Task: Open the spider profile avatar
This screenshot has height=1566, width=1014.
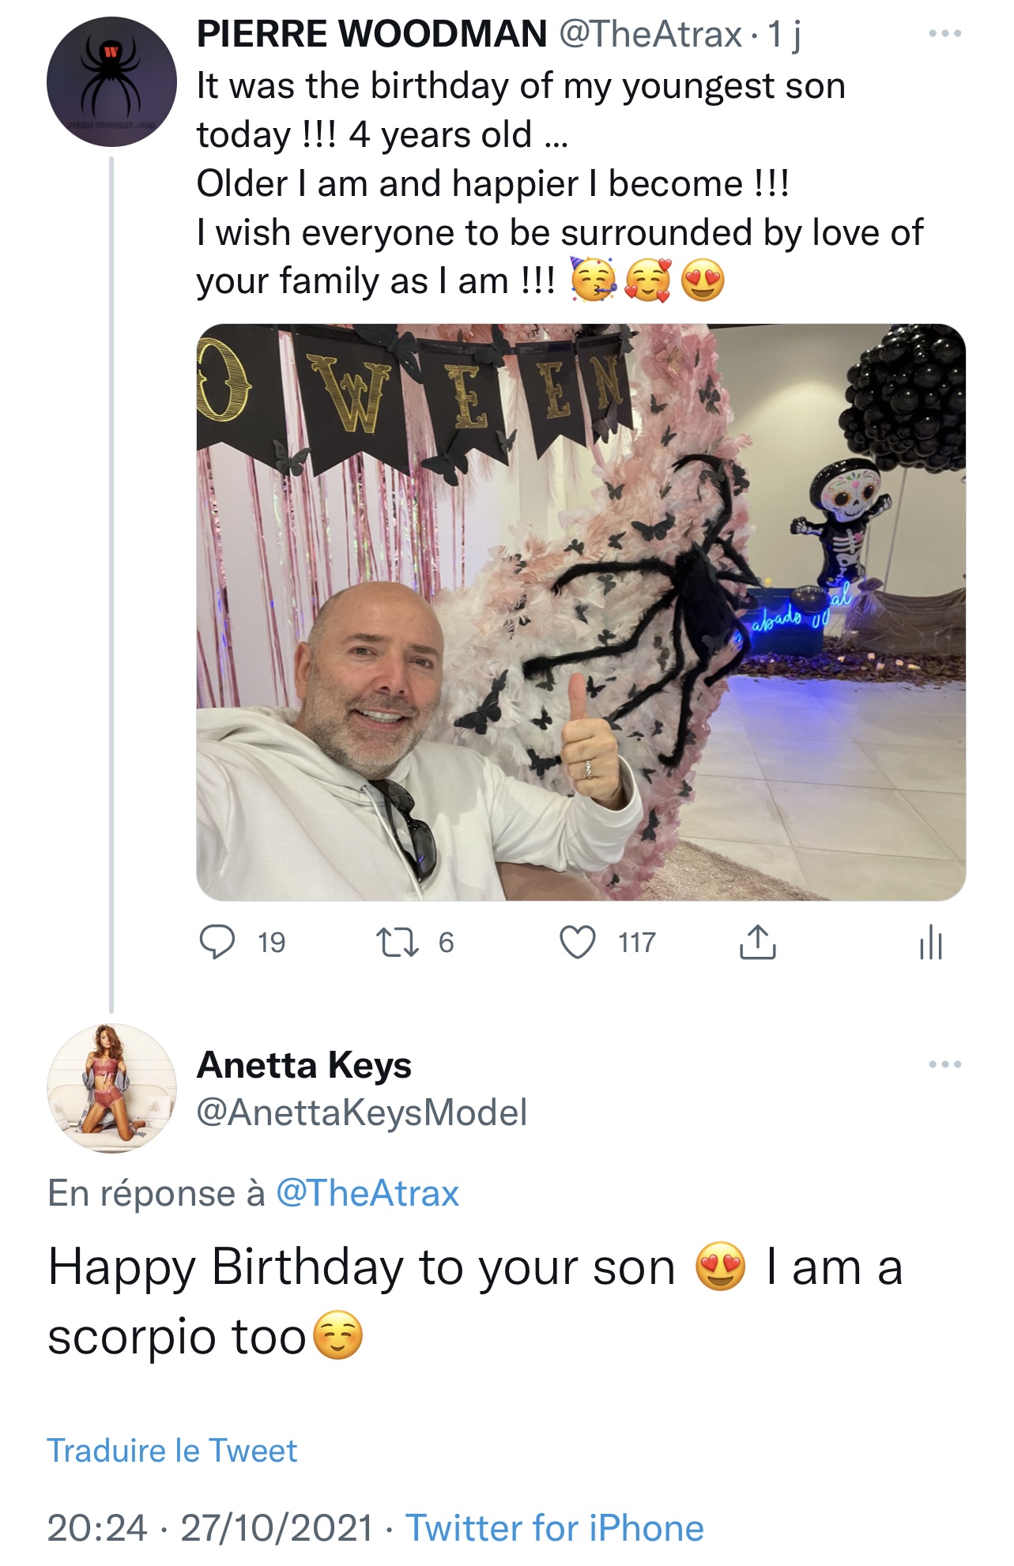Action: pos(111,81)
